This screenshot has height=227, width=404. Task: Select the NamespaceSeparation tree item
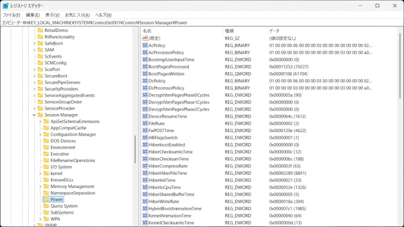(x=73, y=193)
